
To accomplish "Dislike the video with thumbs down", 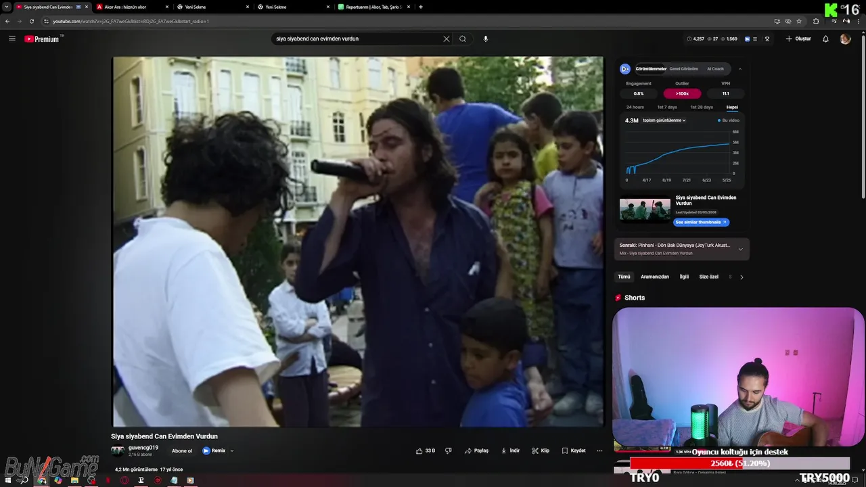I will (x=448, y=450).
